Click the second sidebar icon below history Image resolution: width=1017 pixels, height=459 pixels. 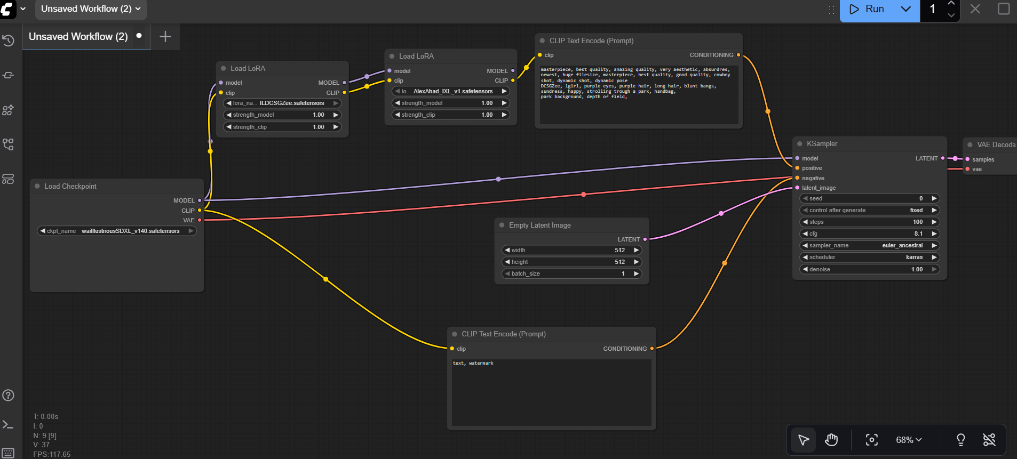point(8,75)
